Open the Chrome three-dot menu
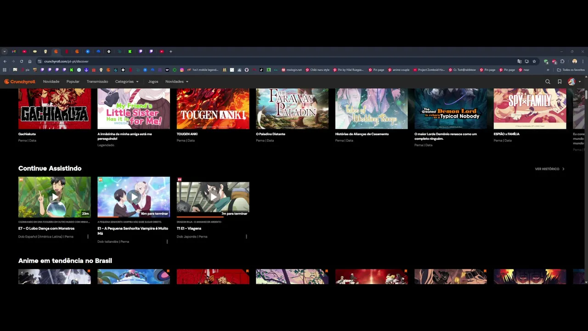The image size is (588, 331). (583, 61)
